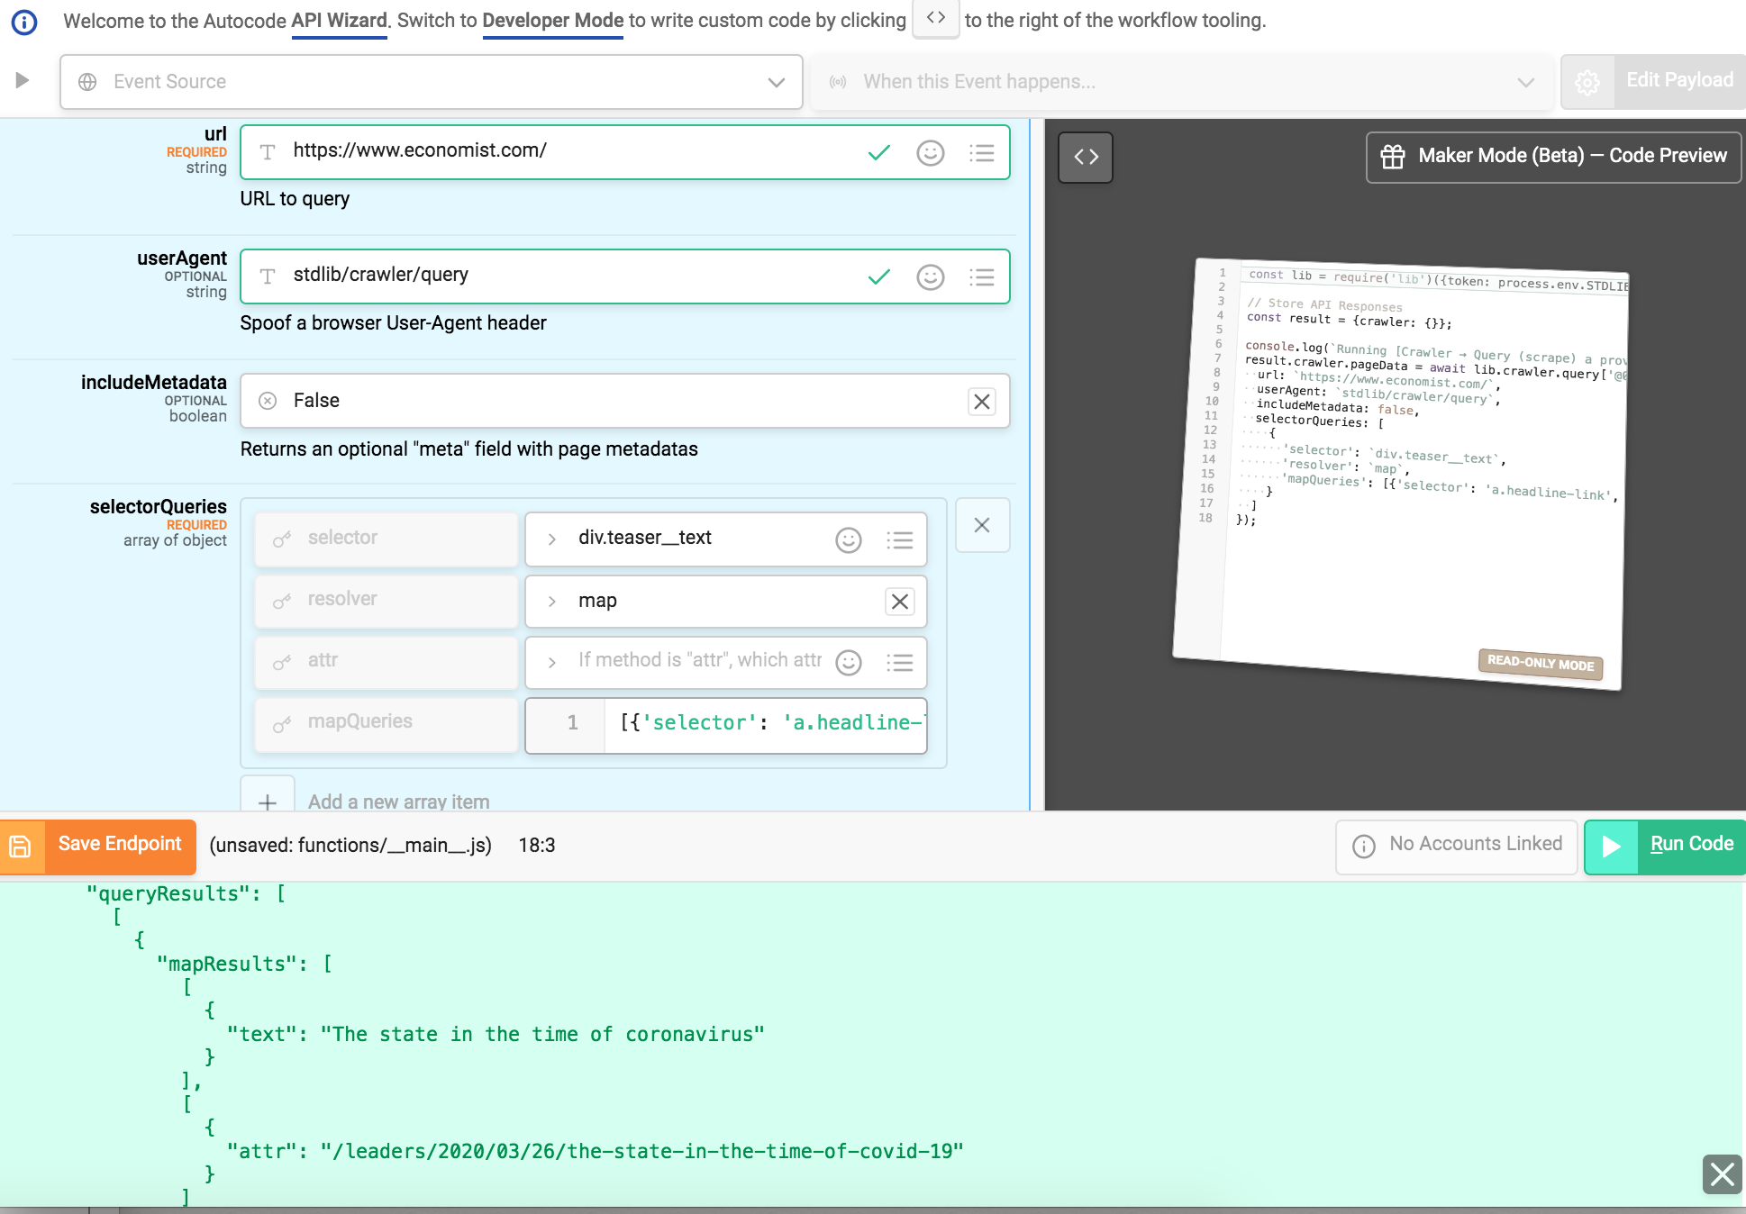Expand the attr value chevron
Viewport: 1746px width, 1214px height.
552,663
